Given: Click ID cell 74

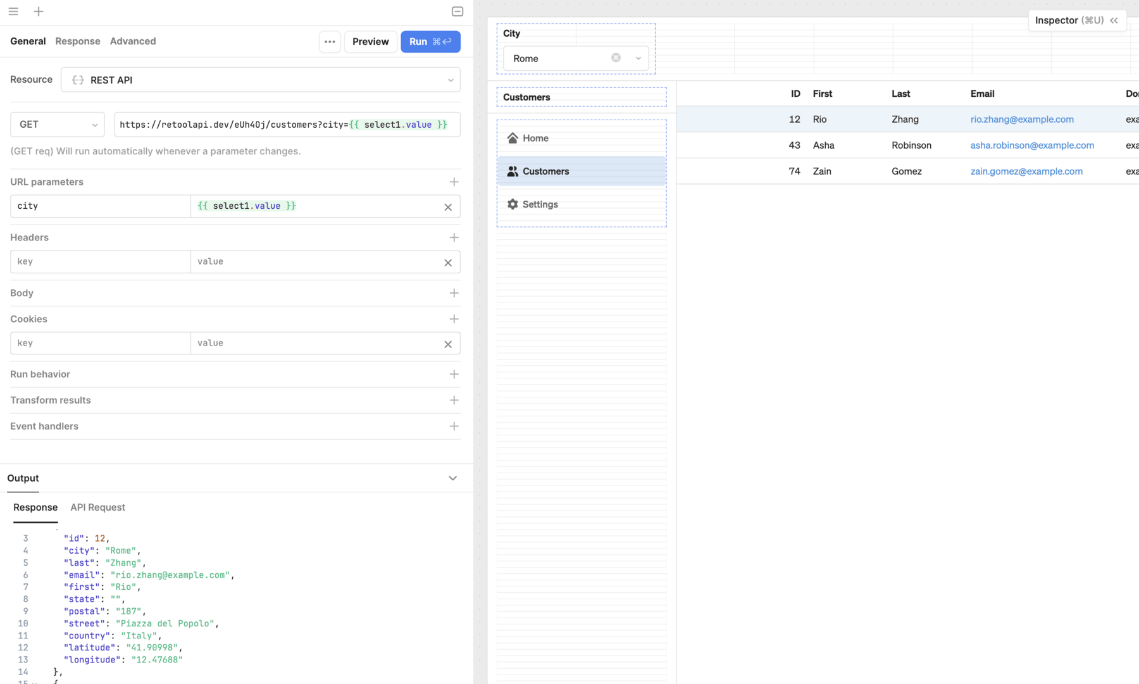Looking at the screenshot, I should (x=794, y=171).
